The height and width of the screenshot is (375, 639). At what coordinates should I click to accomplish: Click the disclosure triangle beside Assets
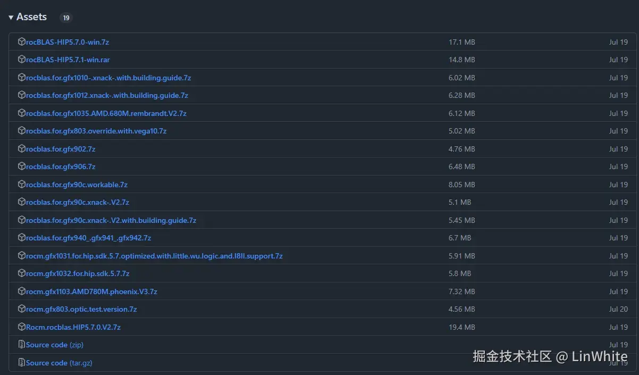(11, 16)
